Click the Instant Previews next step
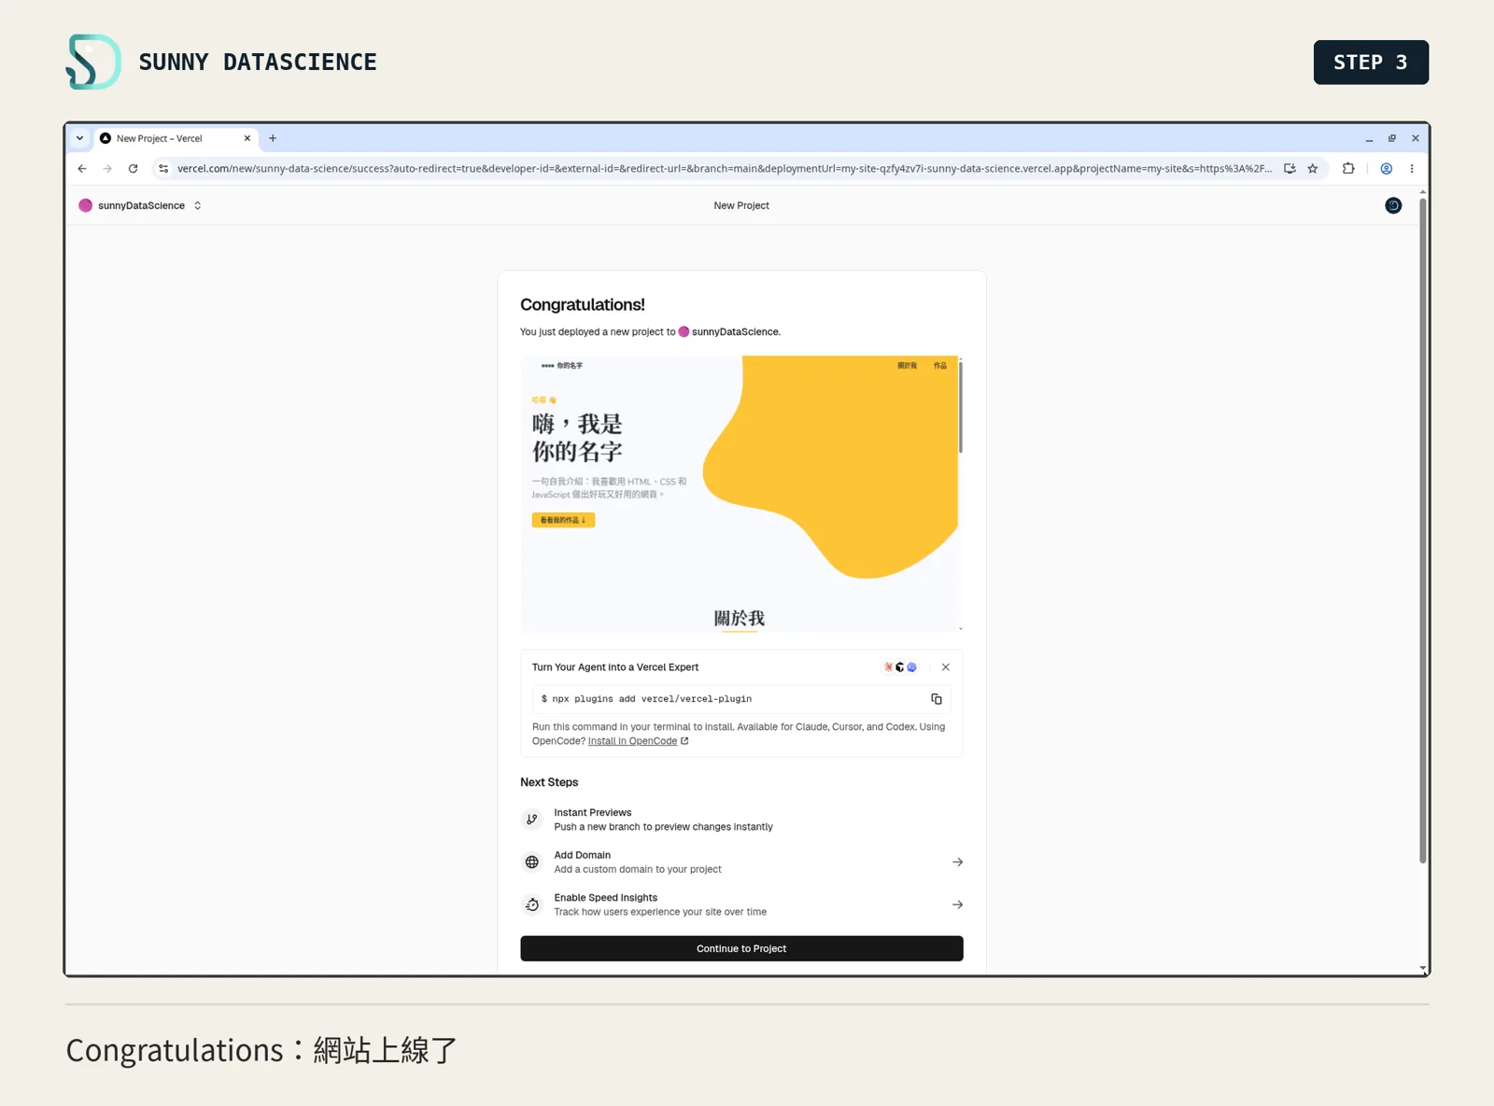Screen dimensions: 1494x1106 [741, 819]
